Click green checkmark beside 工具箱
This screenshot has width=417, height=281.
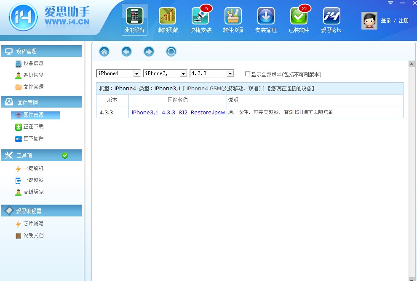pyautogui.click(x=64, y=156)
